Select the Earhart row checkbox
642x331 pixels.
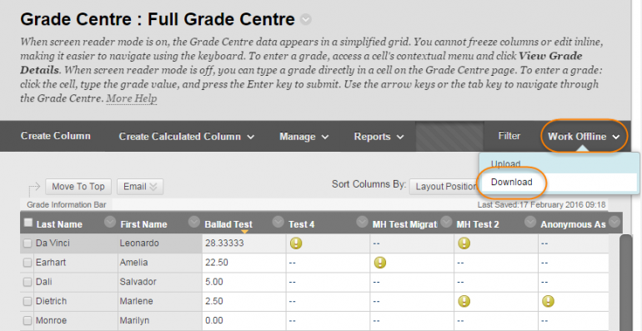click(28, 263)
